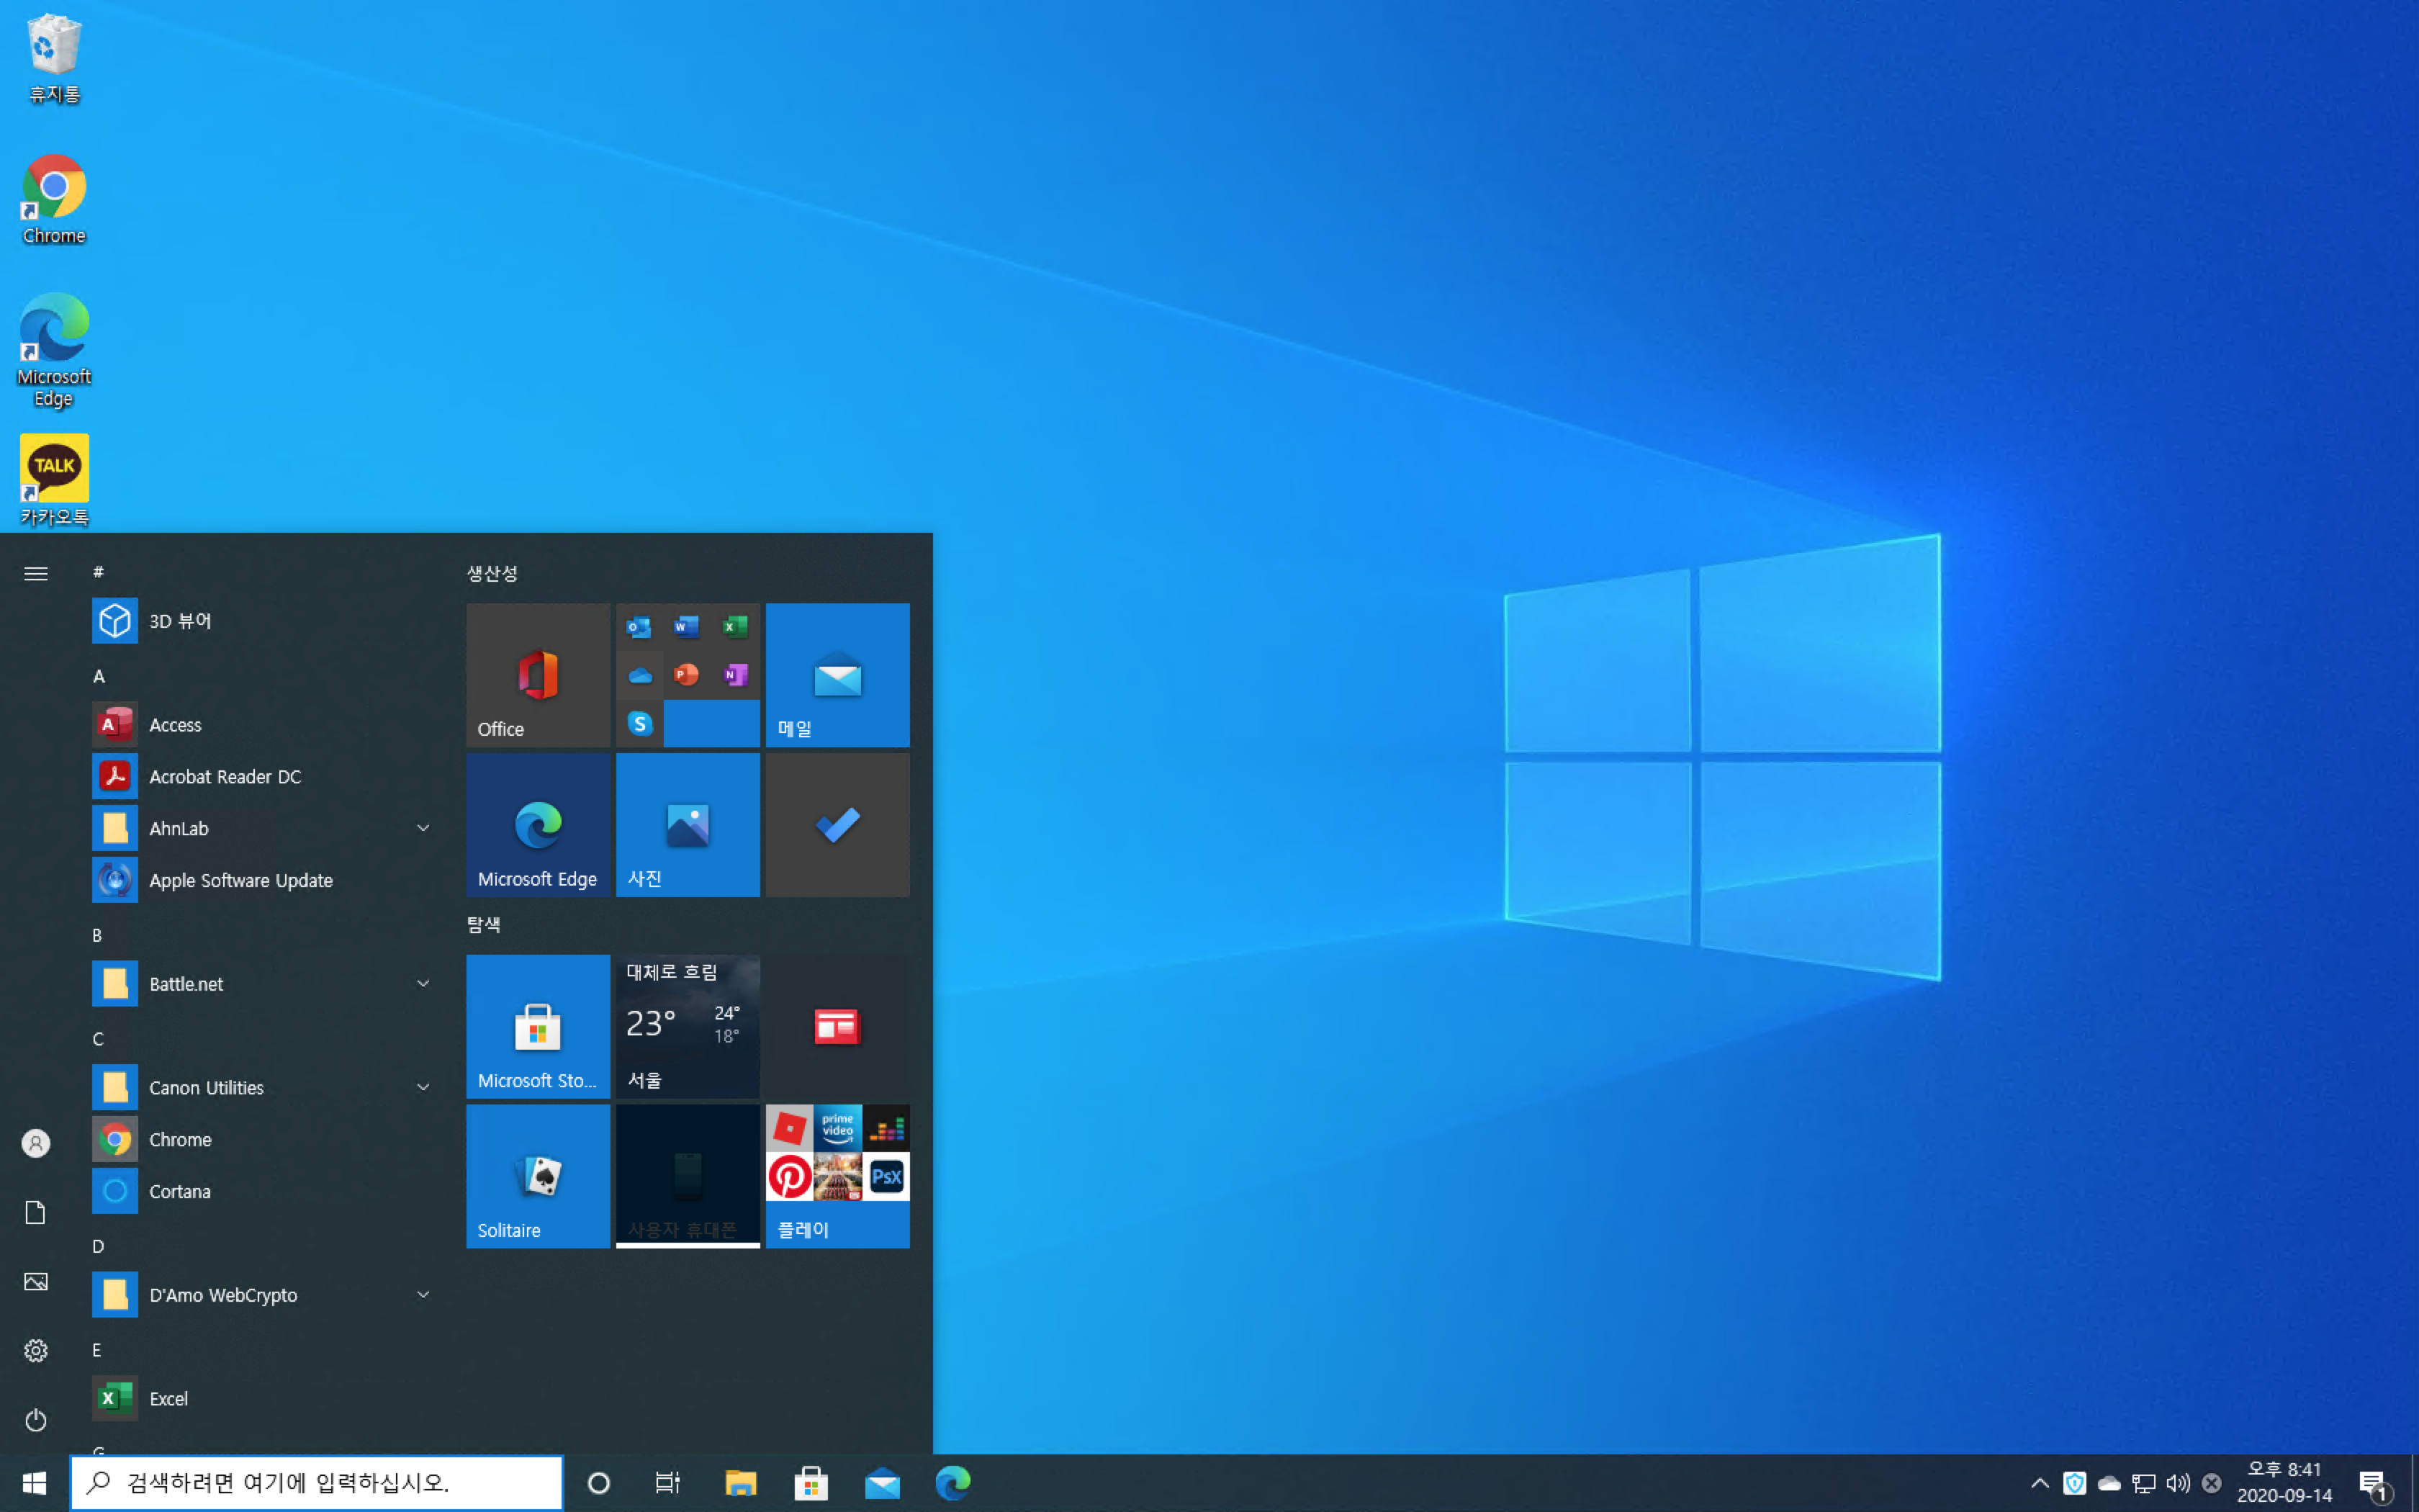Click the Power button in Start
The height and width of the screenshot is (1512, 2419).
tap(36, 1420)
